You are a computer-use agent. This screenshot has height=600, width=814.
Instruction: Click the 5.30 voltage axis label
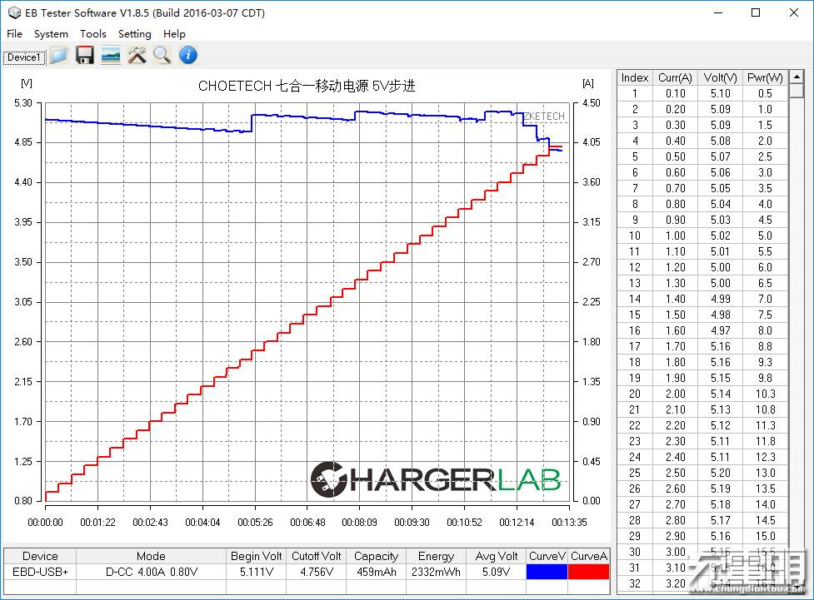23,102
